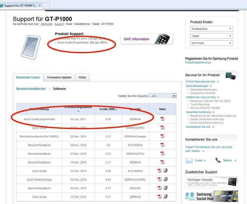Open Online-Reparaturservice link
Screen dimensions: 247x204
point(202,82)
